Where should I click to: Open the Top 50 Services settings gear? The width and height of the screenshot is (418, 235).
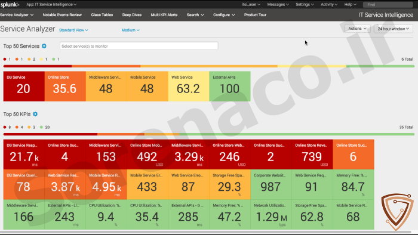coord(44,46)
